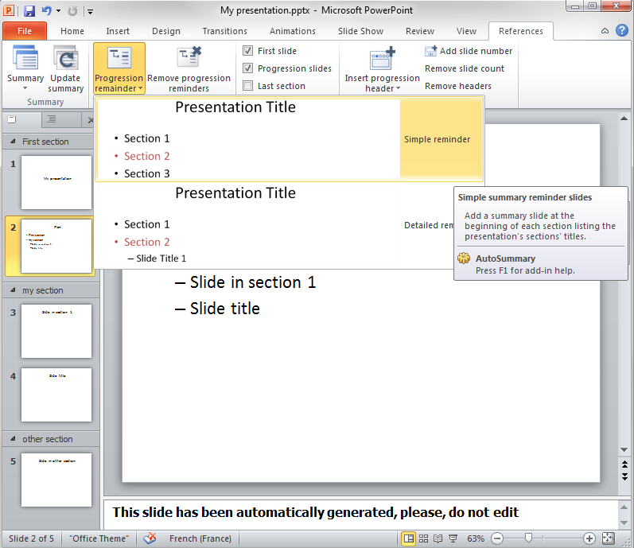The height and width of the screenshot is (548, 634).
Task: Click the 63% zoom level
Action: point(476,538)
